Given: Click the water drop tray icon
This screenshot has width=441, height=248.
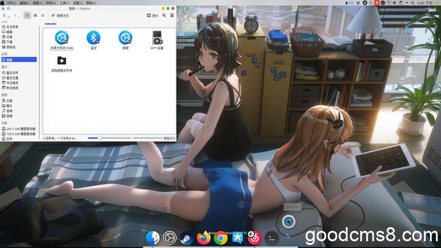Looking at the screenshot, I should point(347,3).
